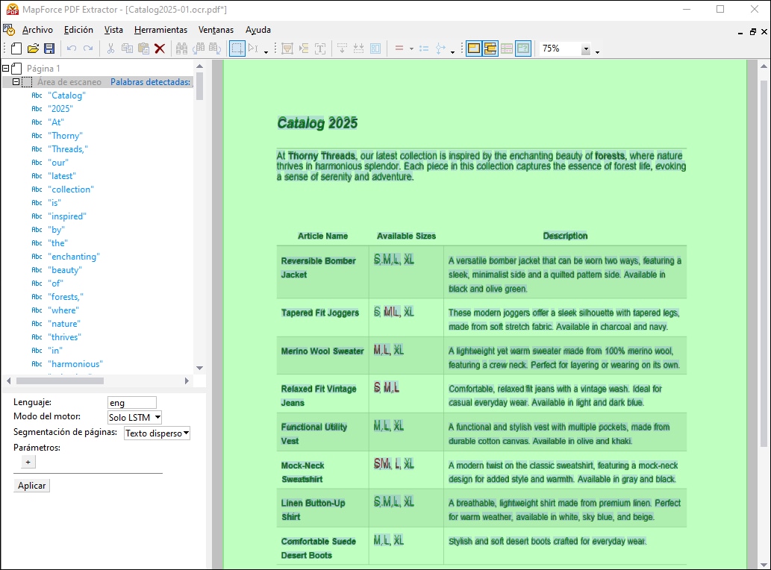Open a file with the folder icon

[33, 48]
